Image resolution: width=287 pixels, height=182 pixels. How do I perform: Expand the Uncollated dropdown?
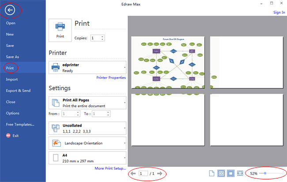[125, 128]
